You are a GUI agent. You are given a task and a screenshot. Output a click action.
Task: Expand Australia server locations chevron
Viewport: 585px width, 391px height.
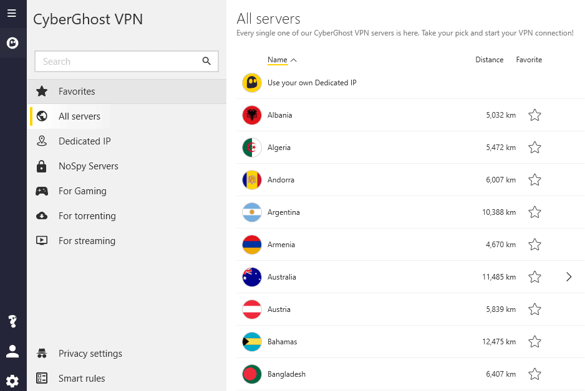(569, 277)
